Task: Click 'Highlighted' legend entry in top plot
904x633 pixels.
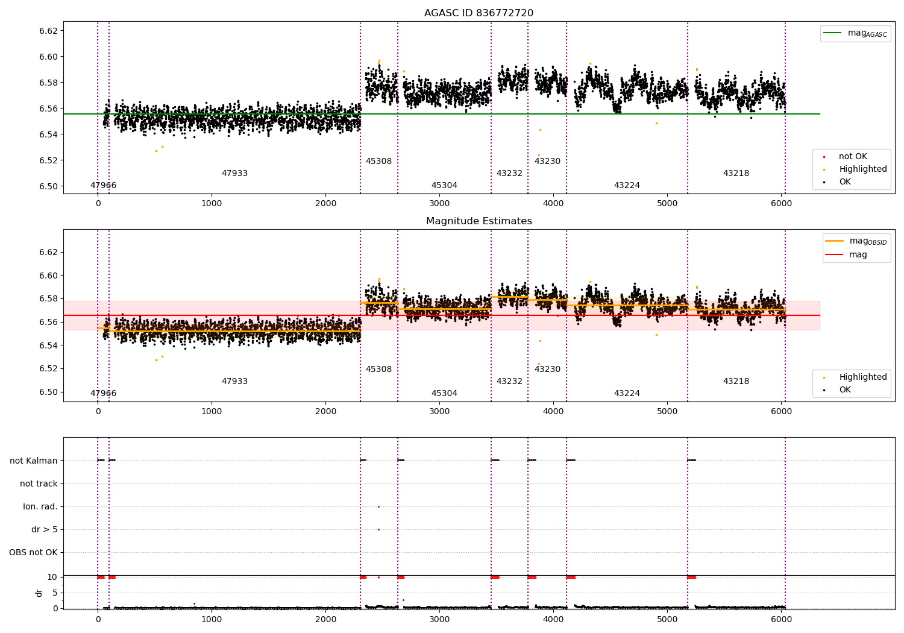Action: click(862, 169)
